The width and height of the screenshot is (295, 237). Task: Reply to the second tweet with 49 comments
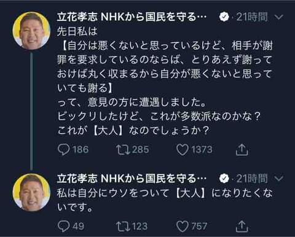(x=64, y=226)
